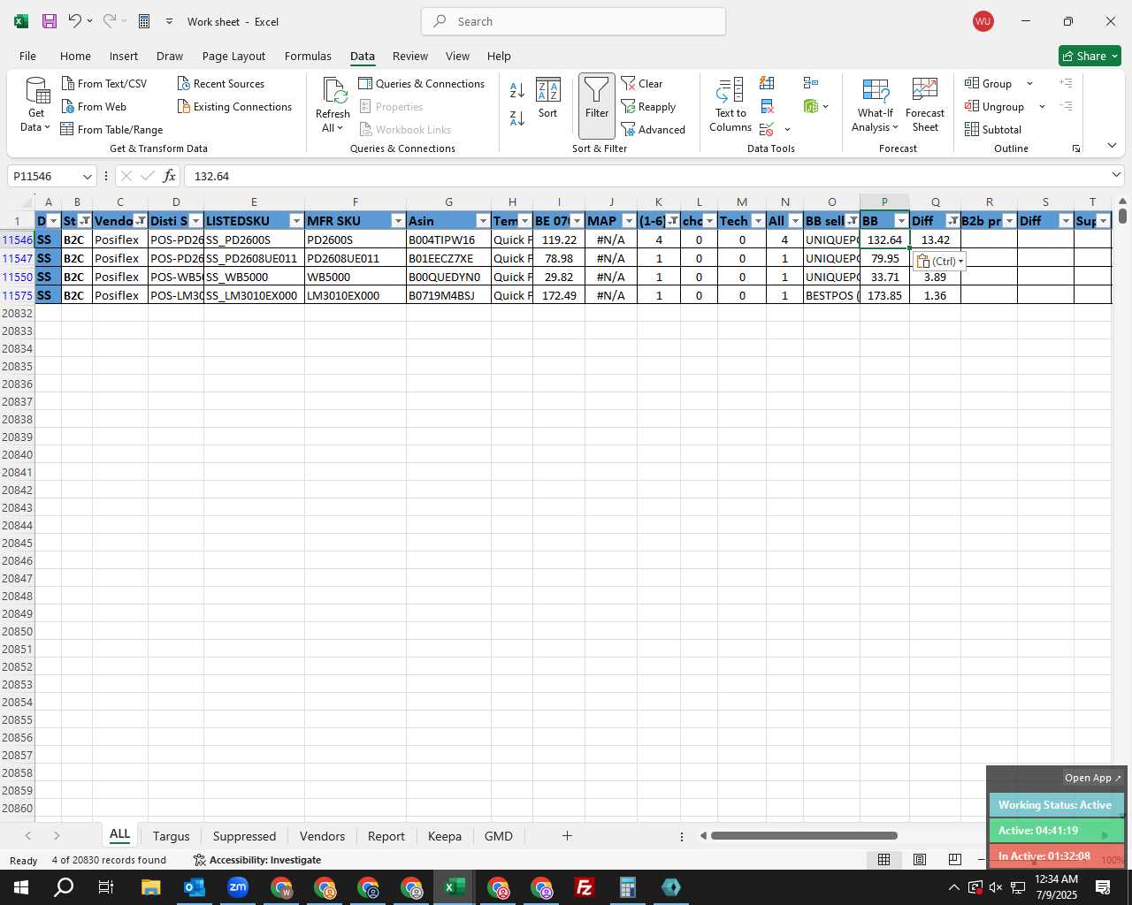Screen dimensions: 1132x905
Task: Click the Flash Fill icon
Action: [x=767, y=83]
